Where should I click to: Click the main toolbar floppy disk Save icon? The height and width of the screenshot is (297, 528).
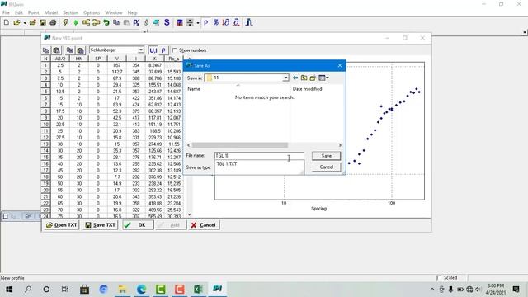pyautogui.click(x=43, y=22)
